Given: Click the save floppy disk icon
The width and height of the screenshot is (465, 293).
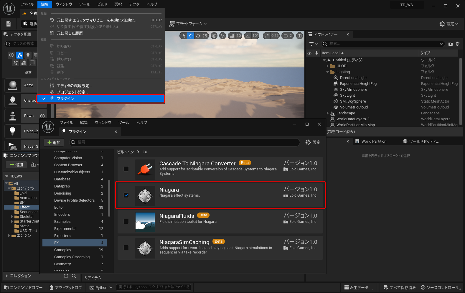Looking at the screenshot, I should click(9, 24).
